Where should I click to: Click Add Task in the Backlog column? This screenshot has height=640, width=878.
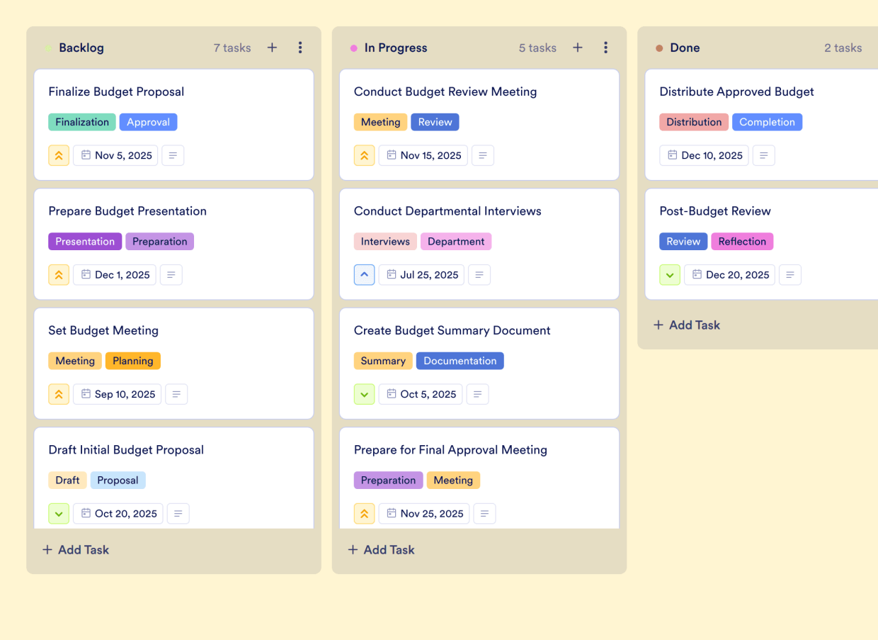(75, 549)
